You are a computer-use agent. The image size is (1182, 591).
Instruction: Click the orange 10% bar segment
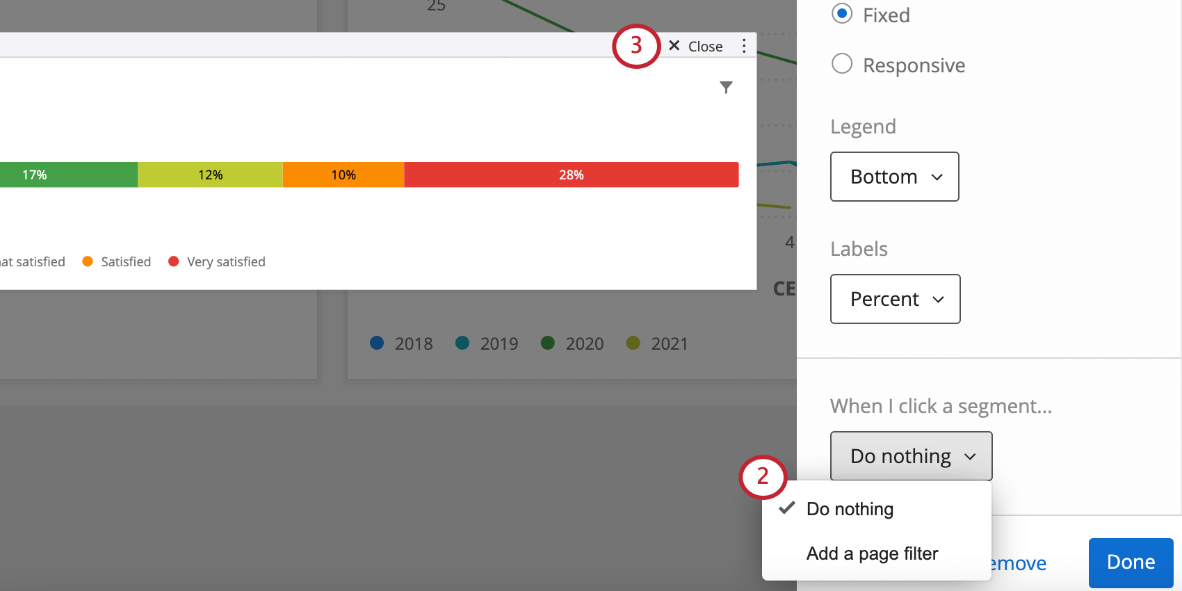[343, 175]
